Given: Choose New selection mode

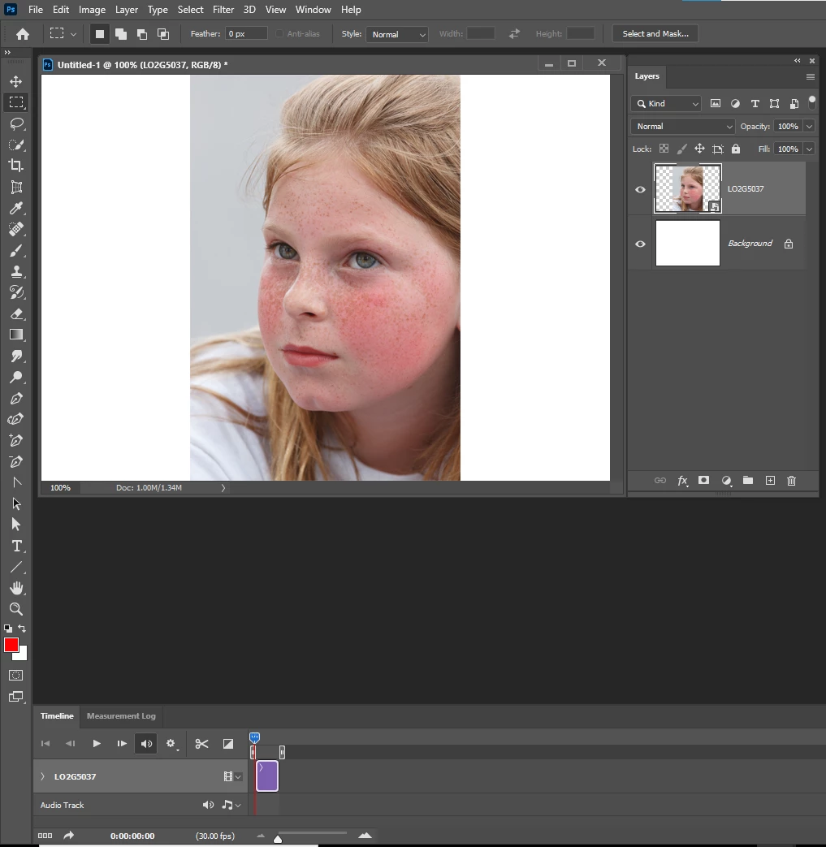Looking at the screenshot, I should coord(99,34).
